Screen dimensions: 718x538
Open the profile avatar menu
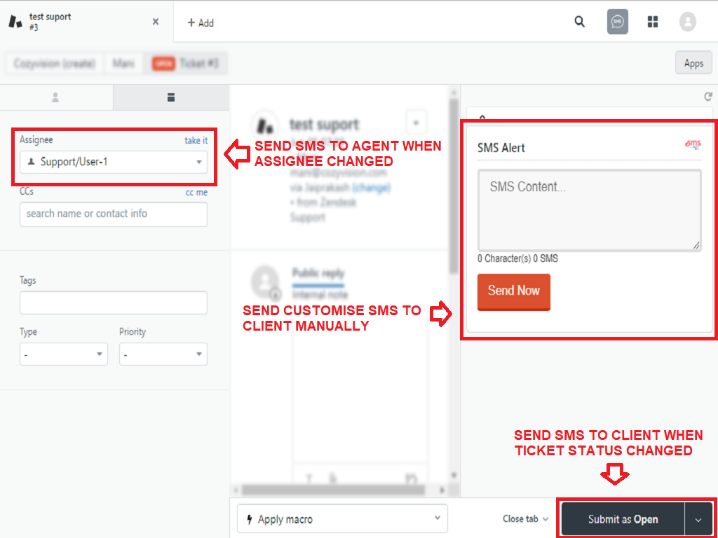pyautogui.click(x=687, y=22)
